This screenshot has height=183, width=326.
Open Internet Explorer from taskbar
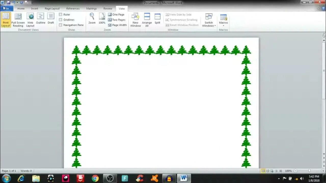[21, 178]
